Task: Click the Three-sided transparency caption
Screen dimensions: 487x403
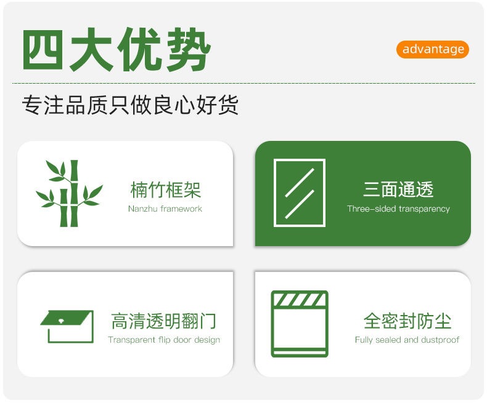Action: point(398,209)
